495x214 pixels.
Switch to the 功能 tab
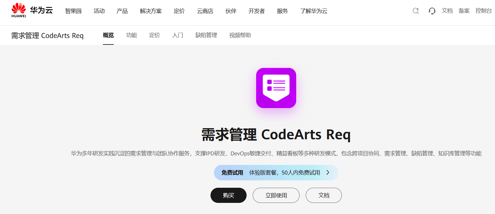click(132, 35)
